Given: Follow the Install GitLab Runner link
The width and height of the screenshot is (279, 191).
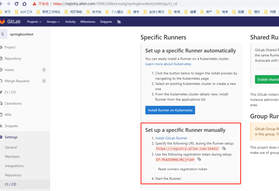Looking at the screenshot, I should tap(171, 138).
